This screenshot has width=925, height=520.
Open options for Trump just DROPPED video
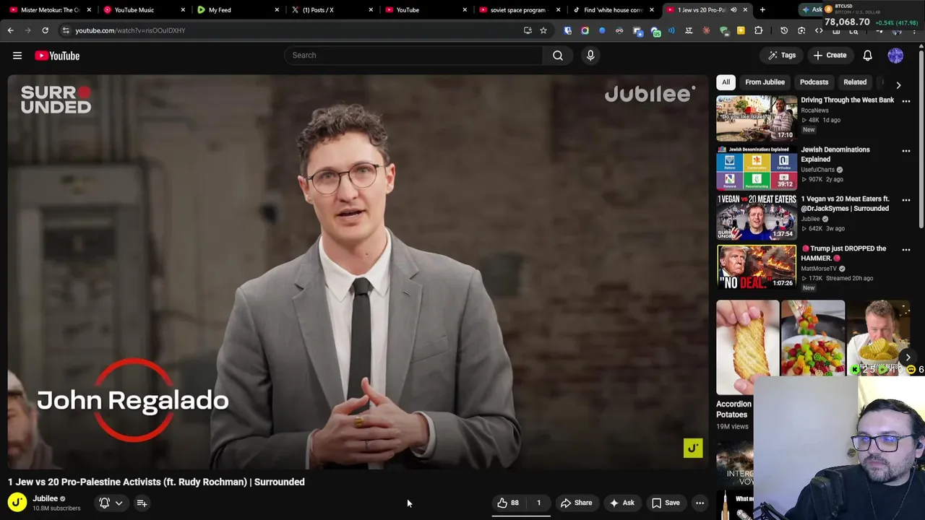click(906, 250)
